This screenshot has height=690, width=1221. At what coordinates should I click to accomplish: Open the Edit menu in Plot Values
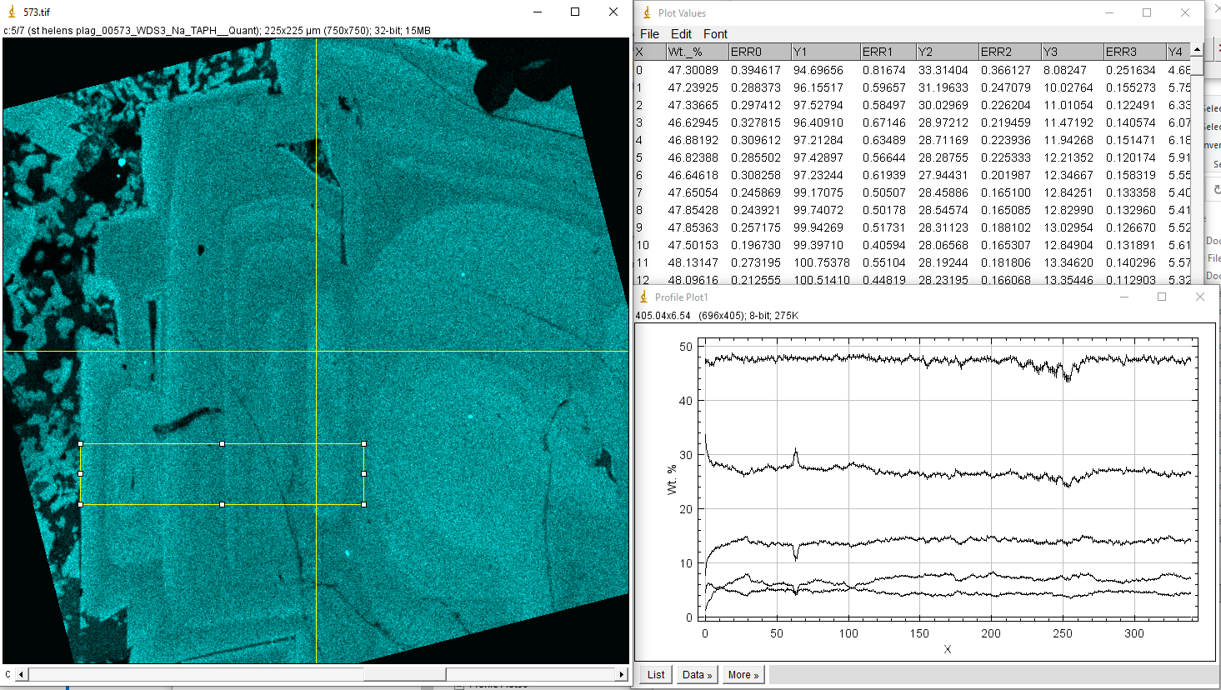coord(681,34)
